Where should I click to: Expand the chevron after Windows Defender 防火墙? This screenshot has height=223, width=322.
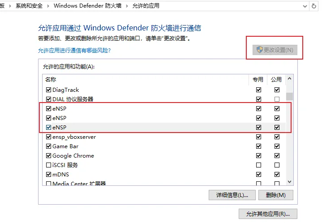127,6
